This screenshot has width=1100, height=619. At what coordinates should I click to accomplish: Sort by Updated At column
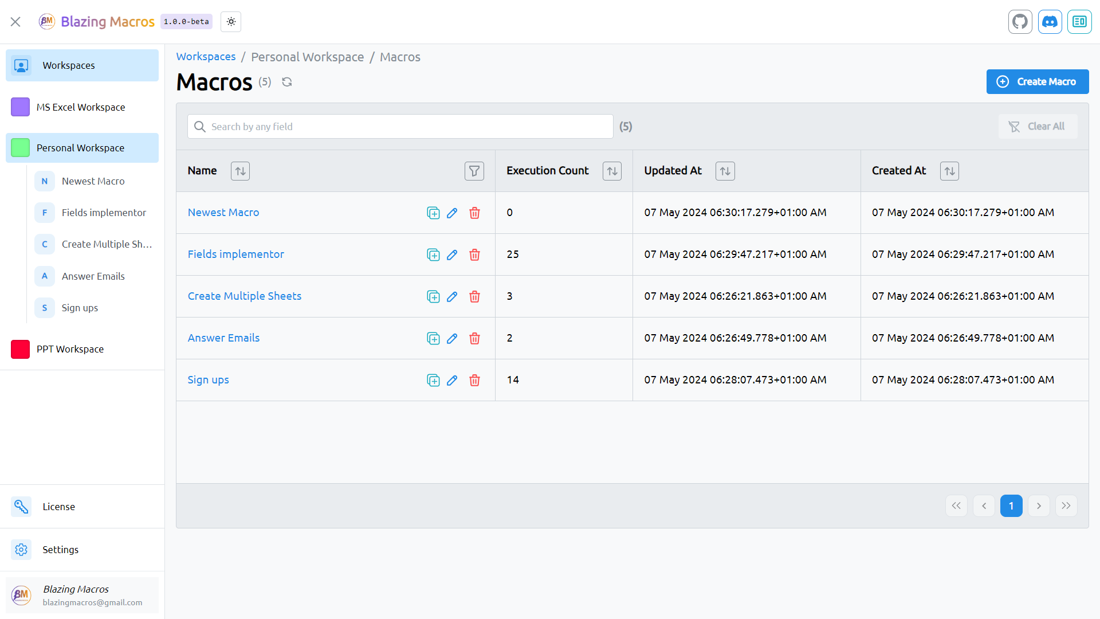(x=725, y=171)
